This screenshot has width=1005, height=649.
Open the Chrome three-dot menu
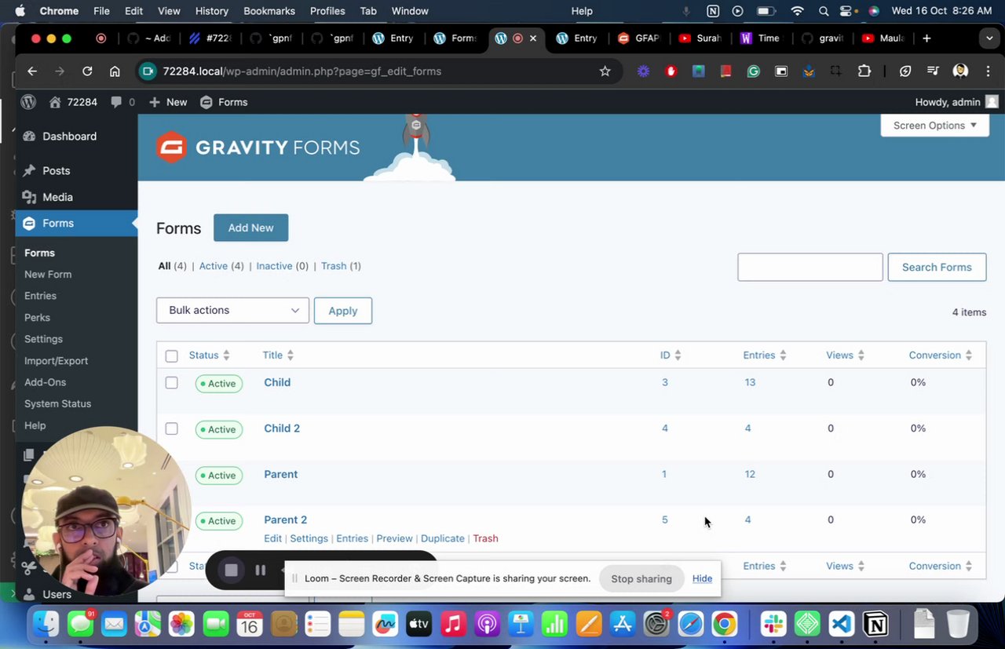[986, 71]
